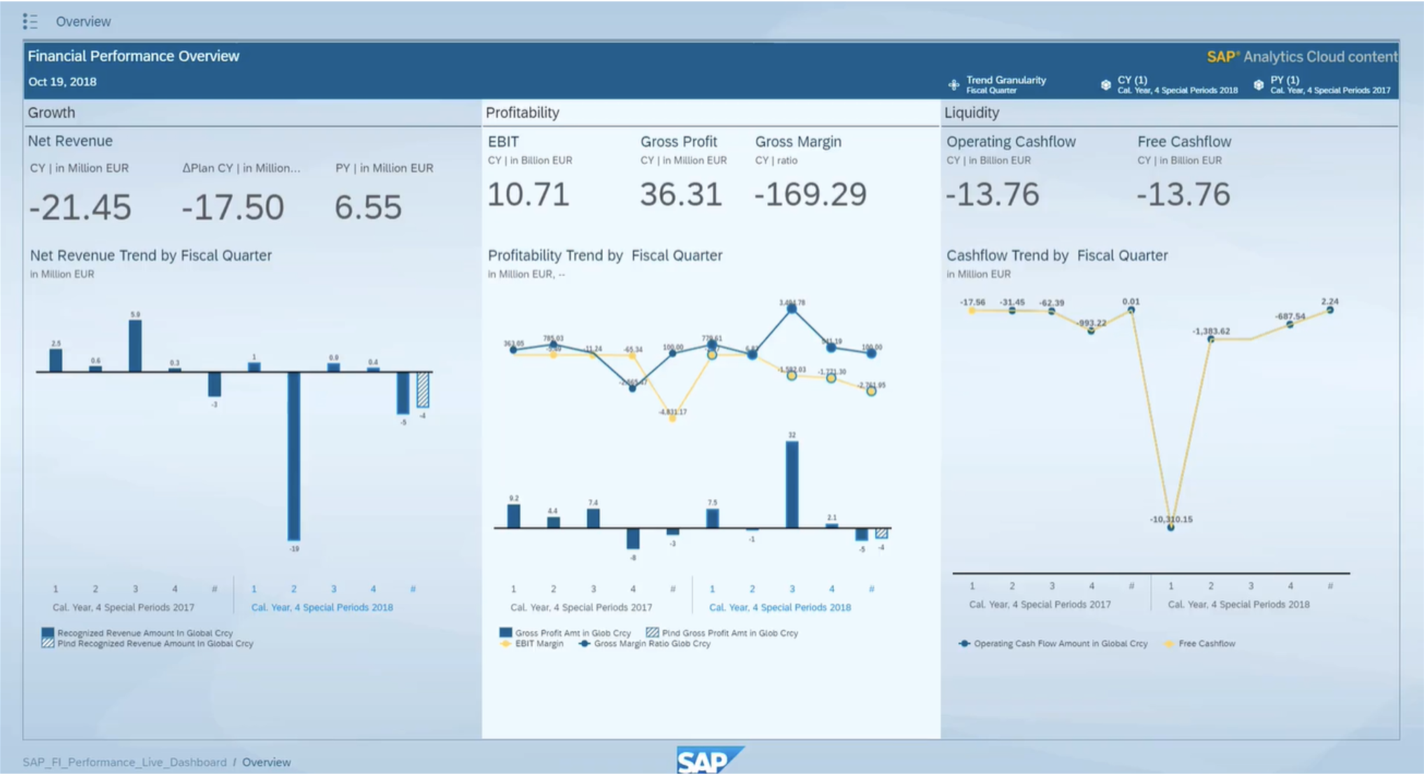Screen dimensions: 1424x780
Task: Click the CY (1) filter icon
Action: pyautogui.click(x=1105, y=85)
